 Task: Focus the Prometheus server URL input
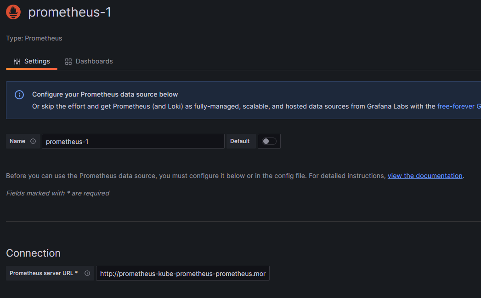tap(183, 273)
